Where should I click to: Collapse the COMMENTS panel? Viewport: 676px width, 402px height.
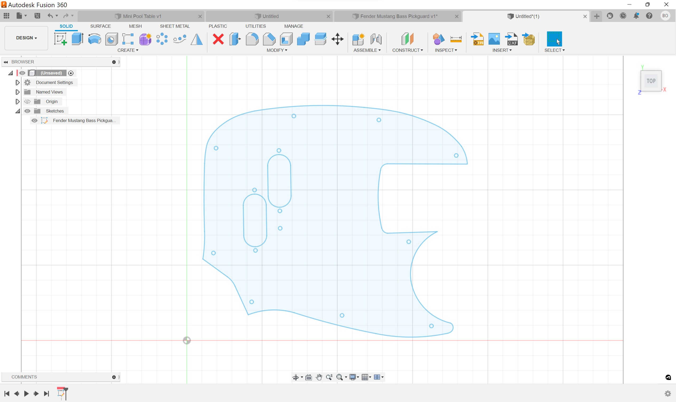tap(114, 377)
